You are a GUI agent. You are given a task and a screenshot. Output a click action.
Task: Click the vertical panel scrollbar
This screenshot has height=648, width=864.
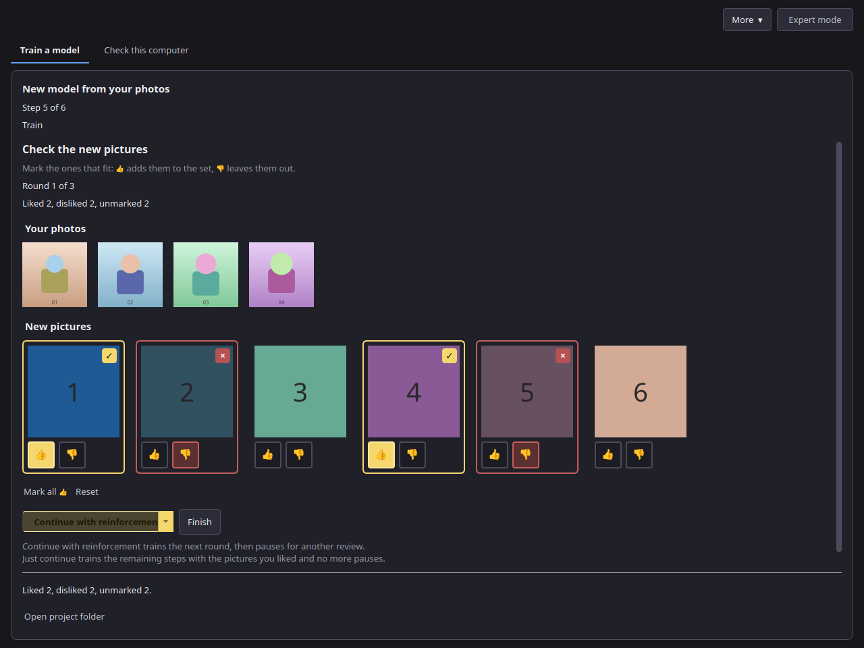[x=839, y=347]
